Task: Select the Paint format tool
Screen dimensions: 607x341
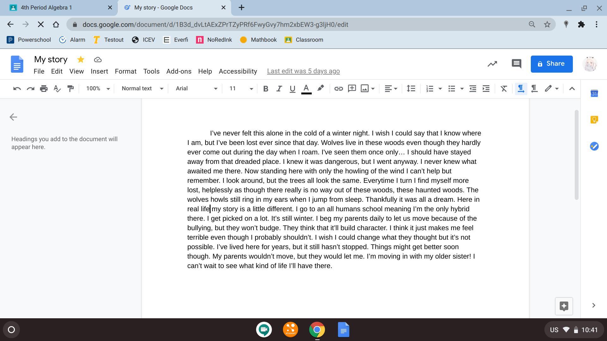Action: 71,89
